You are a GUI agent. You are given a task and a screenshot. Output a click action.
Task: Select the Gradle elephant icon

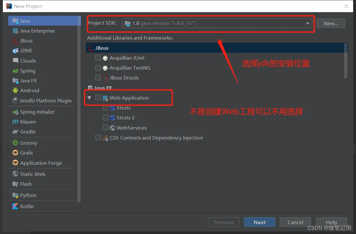(x=15, y=132)
